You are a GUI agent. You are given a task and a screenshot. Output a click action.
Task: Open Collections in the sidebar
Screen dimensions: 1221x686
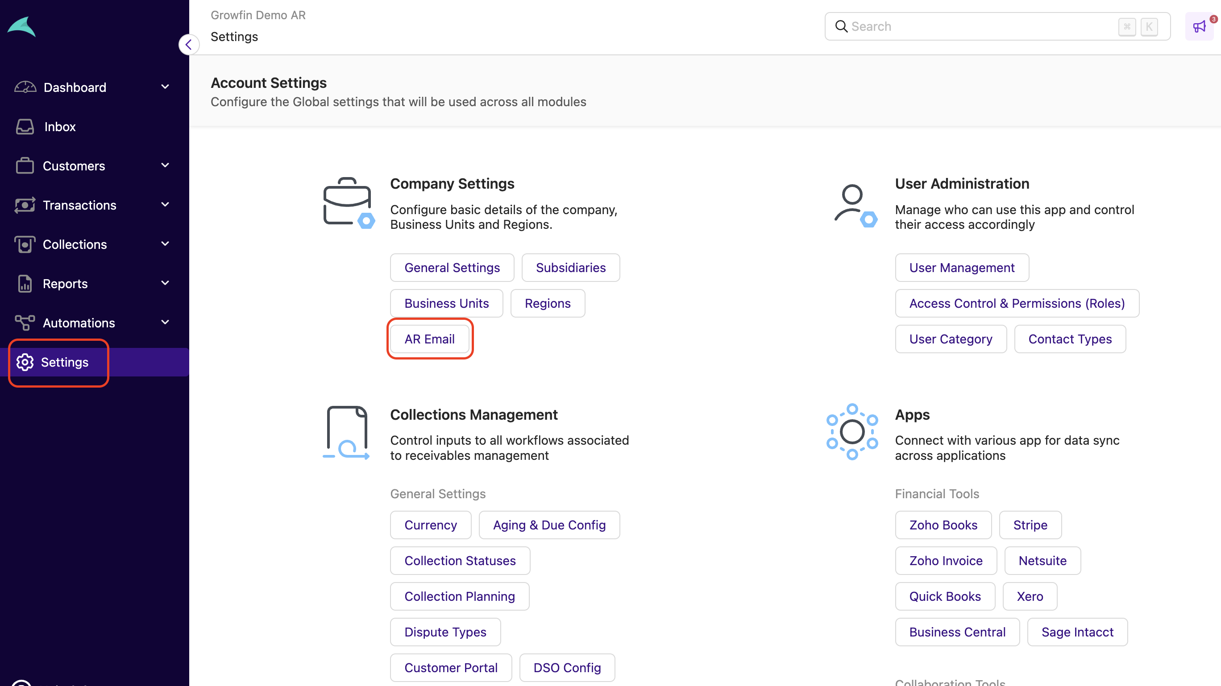[x=75, y=244]
